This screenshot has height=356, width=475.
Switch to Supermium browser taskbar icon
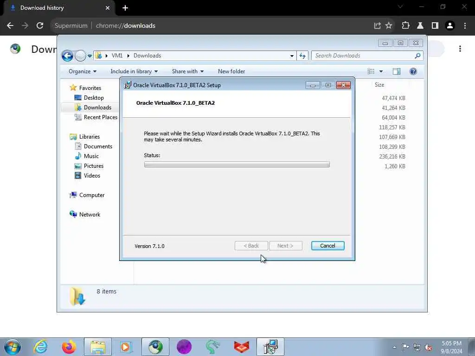tap(155, 347)
